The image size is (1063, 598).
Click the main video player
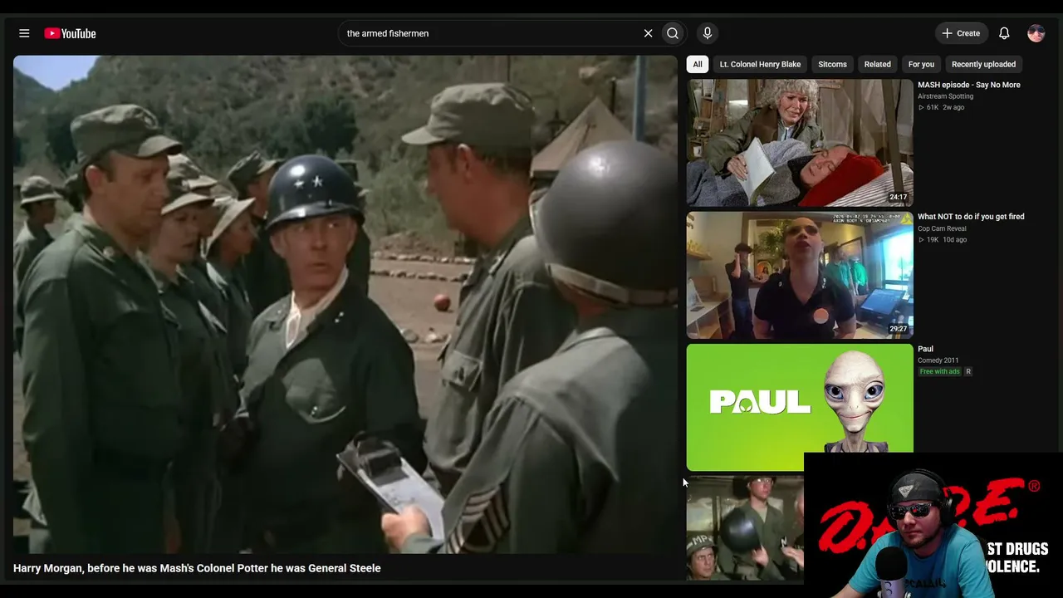pos(345,304)
